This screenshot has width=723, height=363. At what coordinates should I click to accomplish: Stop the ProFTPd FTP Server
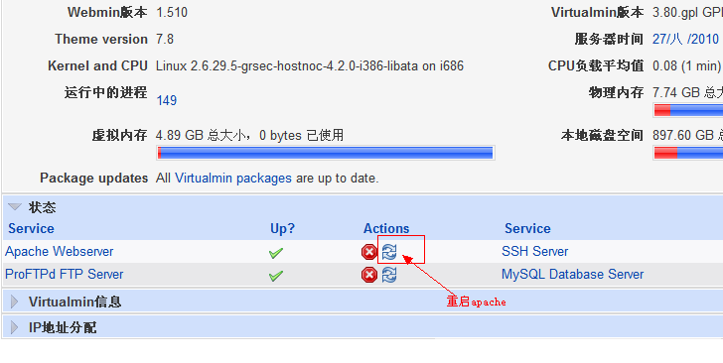pyautogui.click(x=368, y=275)
